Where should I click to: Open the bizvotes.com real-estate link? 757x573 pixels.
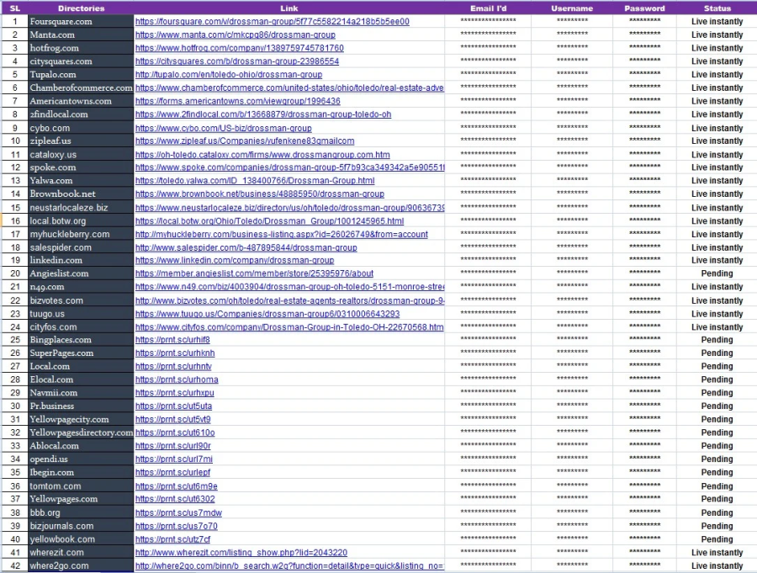289,300
